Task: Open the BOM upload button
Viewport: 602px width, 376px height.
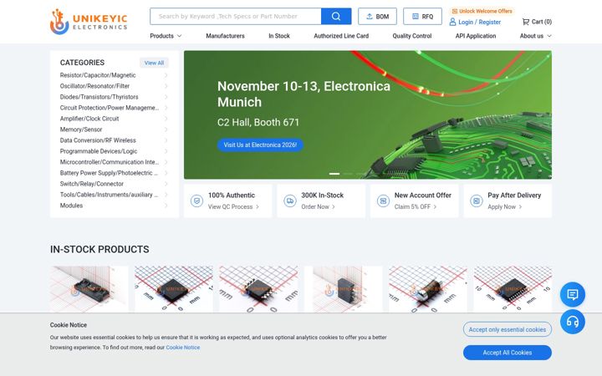Action: tap(377, 17)
